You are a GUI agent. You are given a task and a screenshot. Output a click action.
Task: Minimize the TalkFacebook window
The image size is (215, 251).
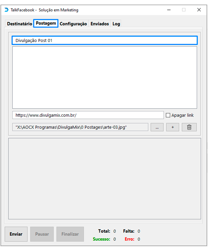[169, 10]
